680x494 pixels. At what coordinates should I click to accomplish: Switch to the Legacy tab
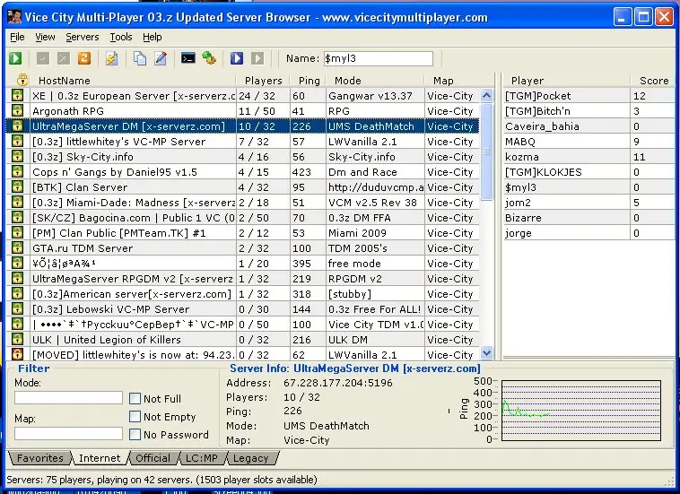pyautogui.click(x=250, y=458)
